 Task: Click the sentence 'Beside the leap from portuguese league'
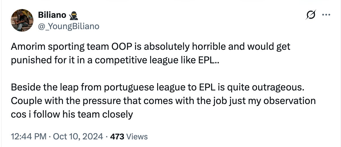pos(159,88)
